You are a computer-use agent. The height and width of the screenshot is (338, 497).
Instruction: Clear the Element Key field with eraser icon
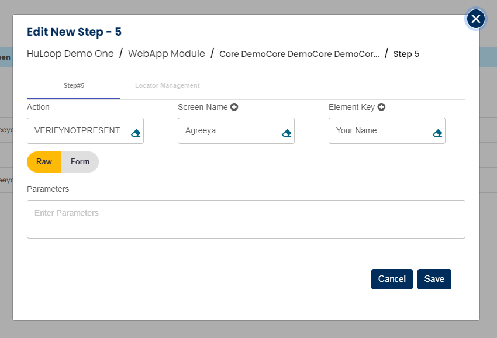[437, 133]
